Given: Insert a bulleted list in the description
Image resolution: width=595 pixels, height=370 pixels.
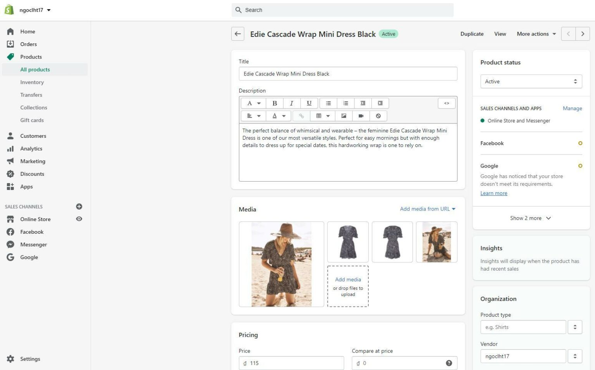Looking at the screenshot, I should [328, 103].
